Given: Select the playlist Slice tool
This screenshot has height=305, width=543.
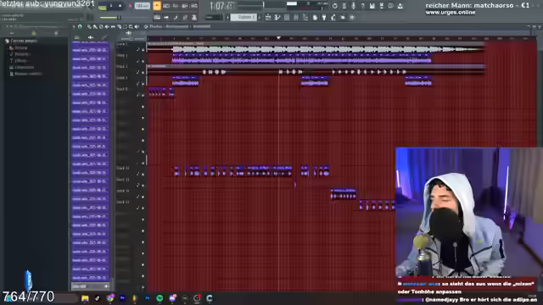Looking at the screenshot, I should (x=119, y=26).
